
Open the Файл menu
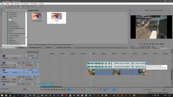coord(2,4)
